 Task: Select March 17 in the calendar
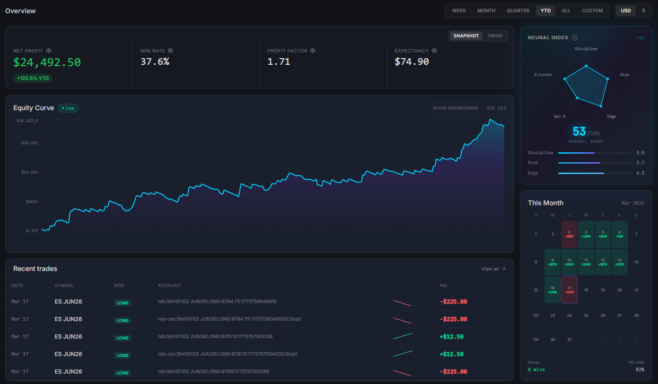569,289
